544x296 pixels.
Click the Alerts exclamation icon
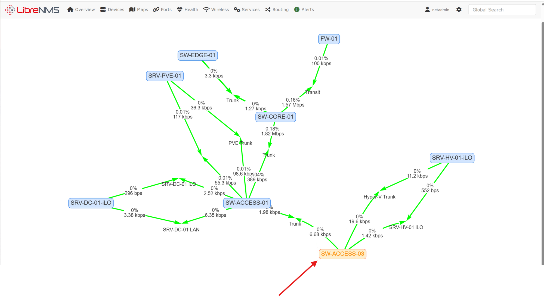pos(297,10)
